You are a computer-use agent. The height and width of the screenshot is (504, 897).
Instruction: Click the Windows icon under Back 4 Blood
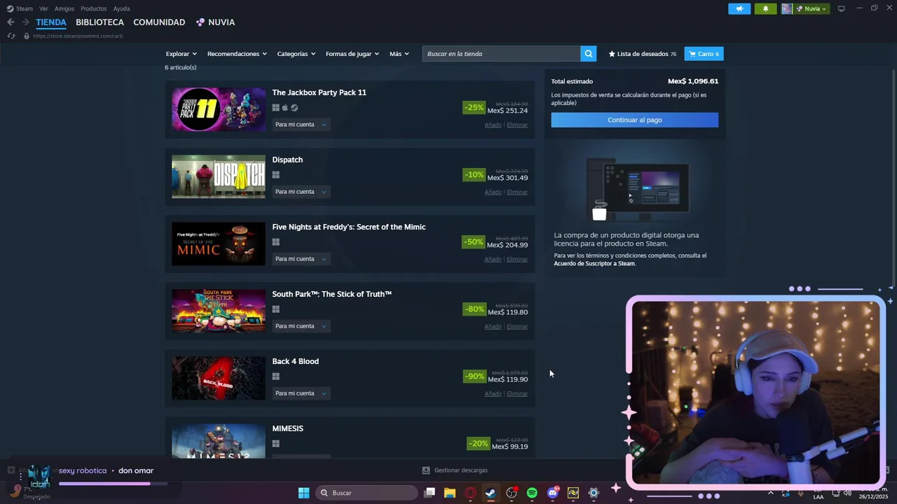point(276,377)
